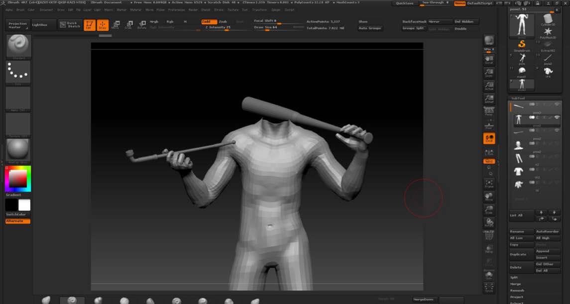The image size is (570, 304).
Task: Toggle Rgb painting mode
Action: coord(170,22)
